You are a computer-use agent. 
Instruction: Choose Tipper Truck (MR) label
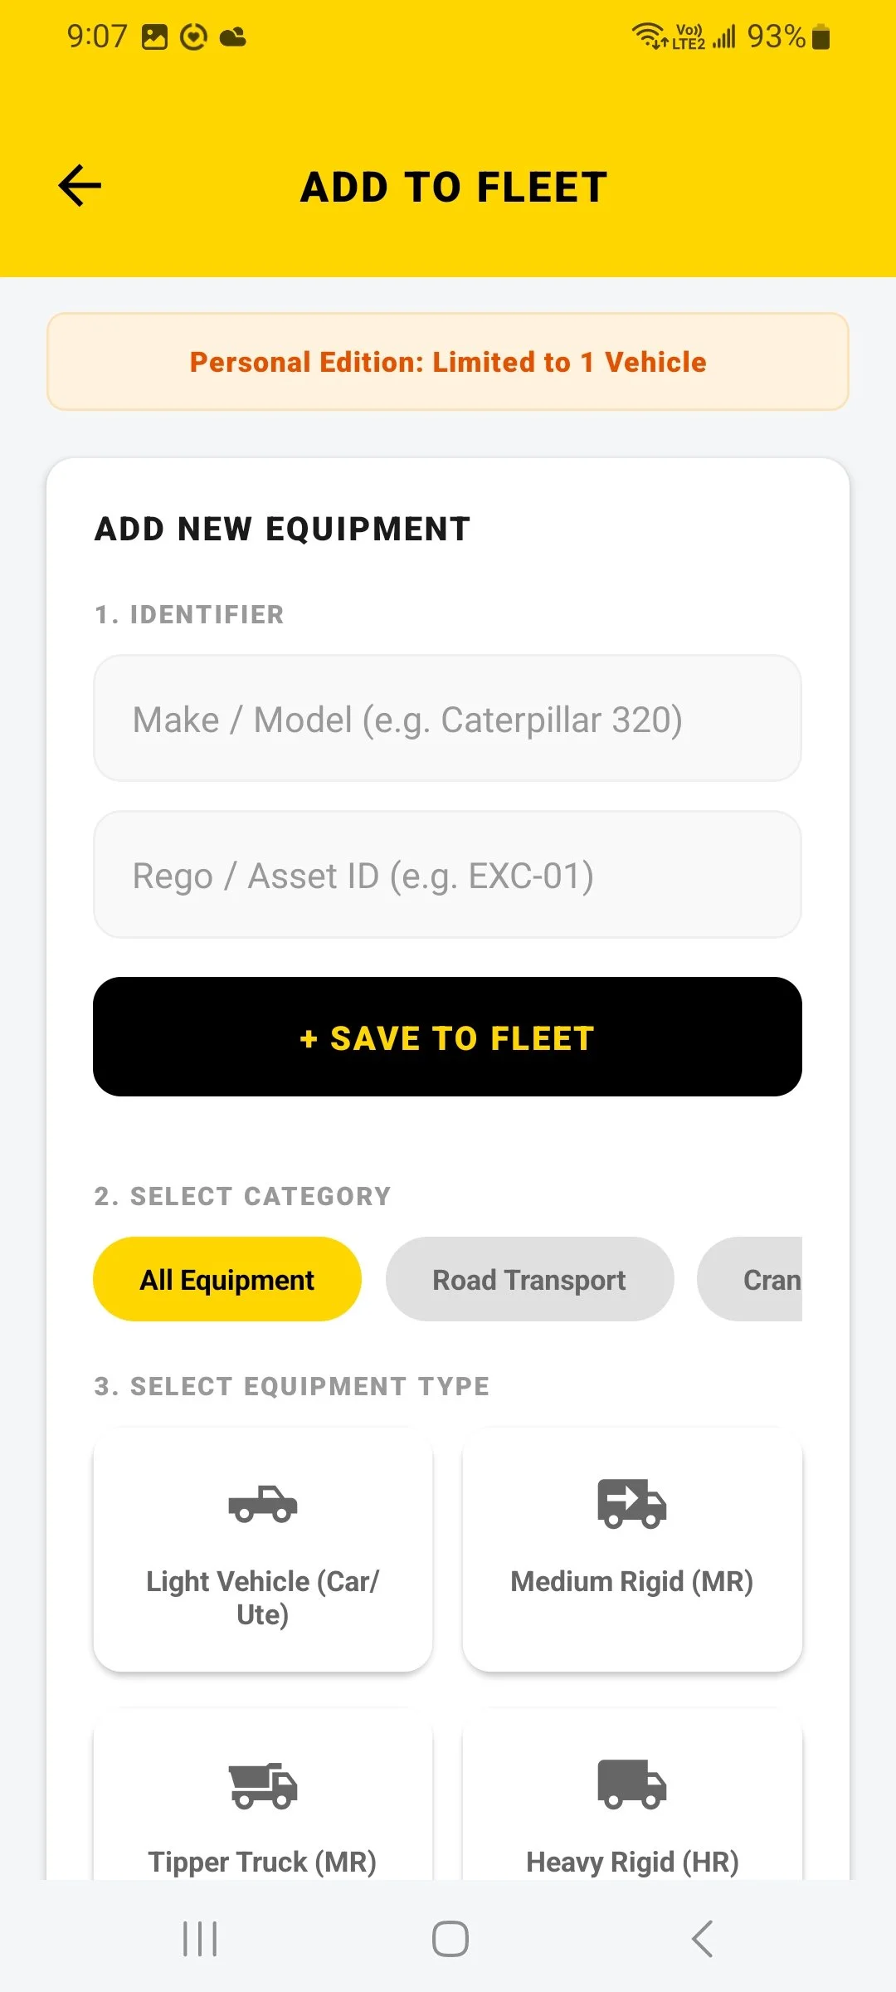(x=263, y=1863)
